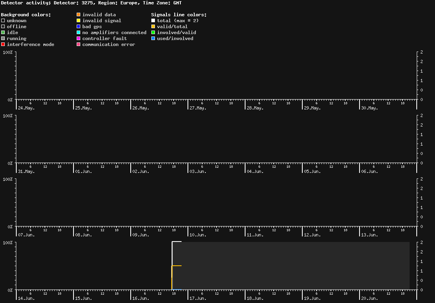
Task: Click the cyan no amplifiers connected swatch
Action: tap(79, 33)
